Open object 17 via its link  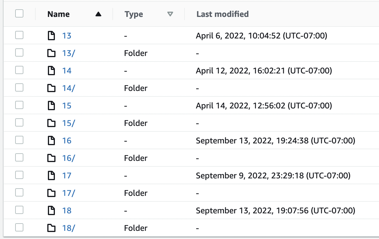click(x=67, y=175)
